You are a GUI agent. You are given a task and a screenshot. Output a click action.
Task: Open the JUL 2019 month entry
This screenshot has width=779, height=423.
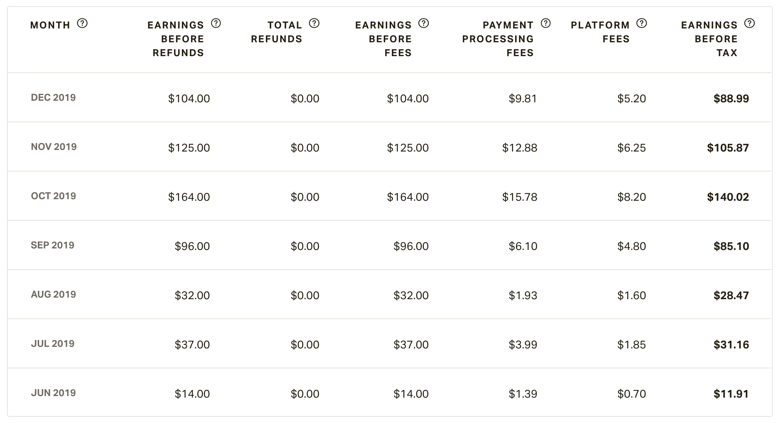pos(52,344)
